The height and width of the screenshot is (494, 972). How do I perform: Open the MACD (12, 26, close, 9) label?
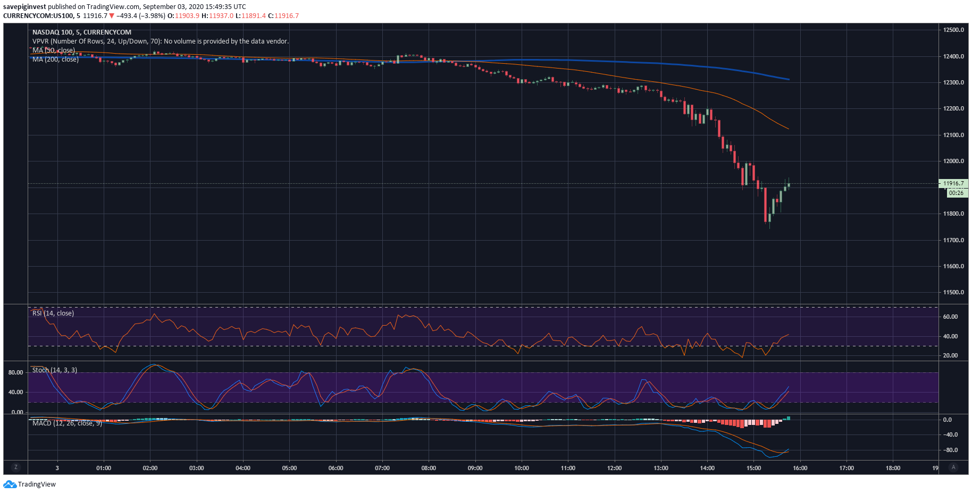[x=67, y=423]
